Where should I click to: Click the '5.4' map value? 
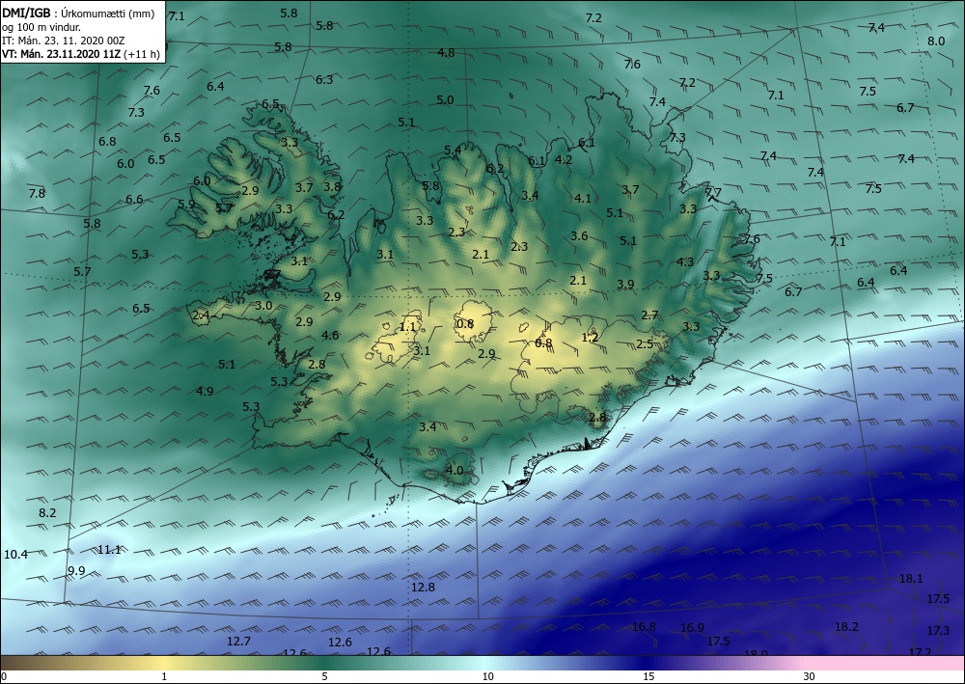(x=453, y=150)
